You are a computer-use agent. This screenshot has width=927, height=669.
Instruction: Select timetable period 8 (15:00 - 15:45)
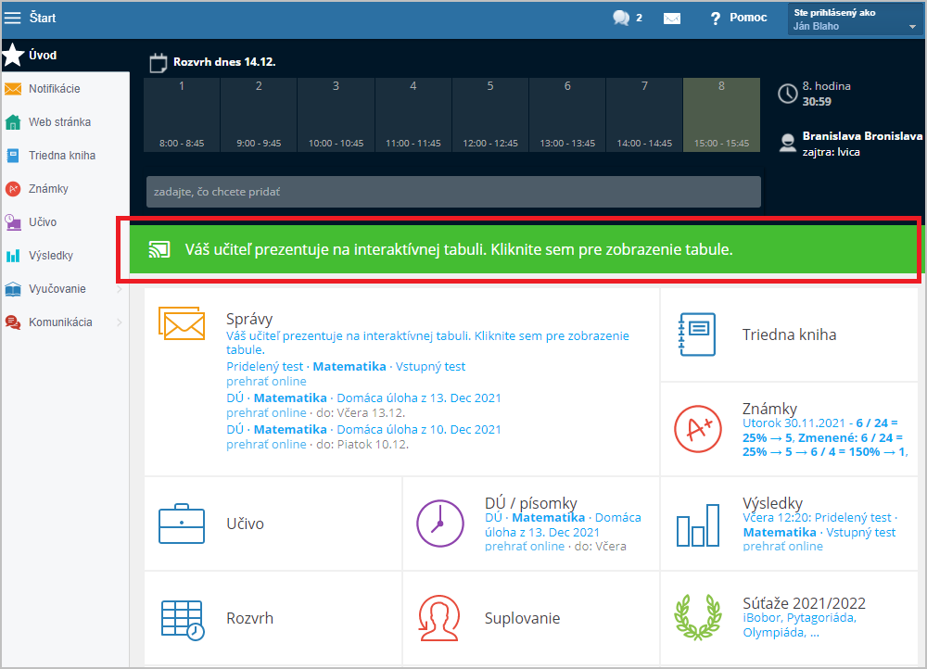pos(721,115)
